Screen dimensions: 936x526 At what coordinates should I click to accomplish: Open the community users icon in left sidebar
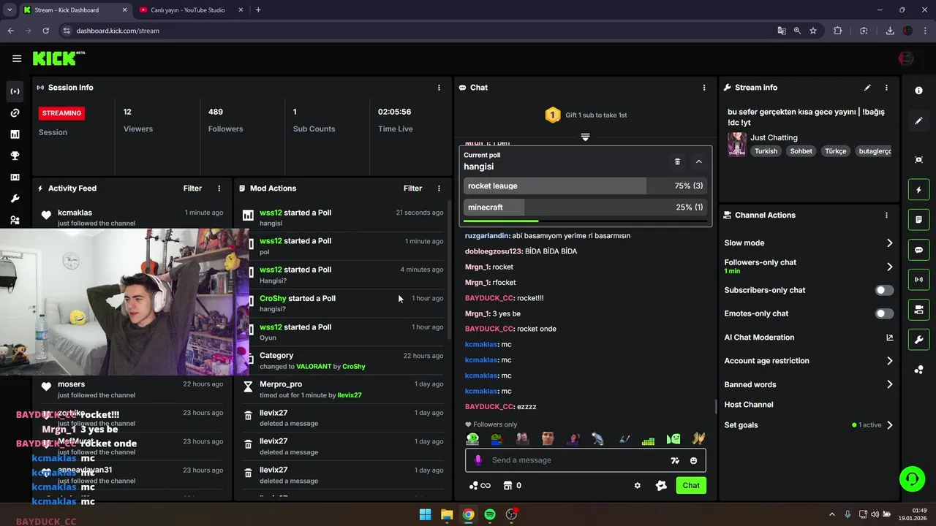15,220
